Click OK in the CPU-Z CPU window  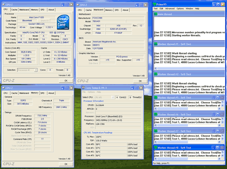66,81
